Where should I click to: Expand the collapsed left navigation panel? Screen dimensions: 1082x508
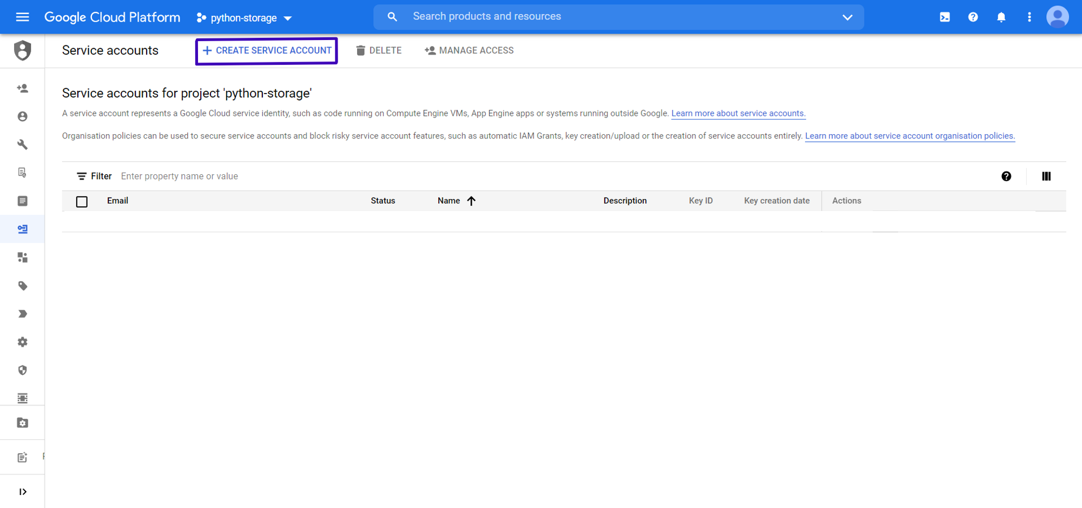[x=22, y=492]
